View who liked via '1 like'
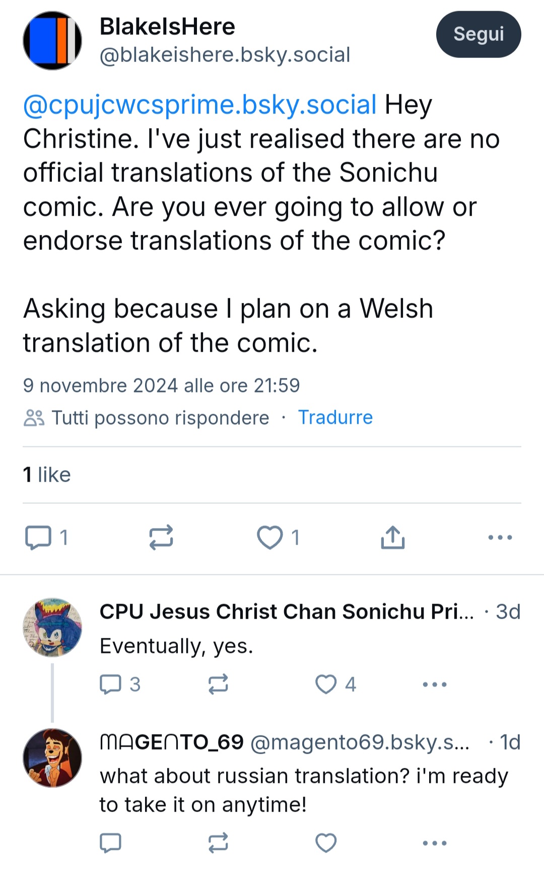 point(47,475)
